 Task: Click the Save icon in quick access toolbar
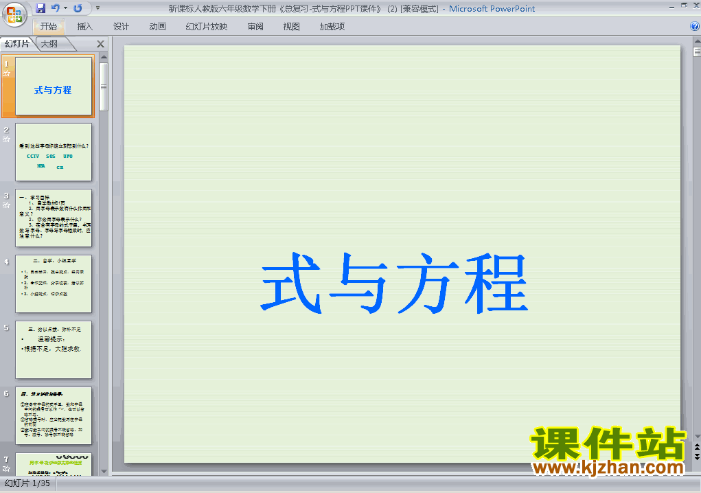[41, 8]
